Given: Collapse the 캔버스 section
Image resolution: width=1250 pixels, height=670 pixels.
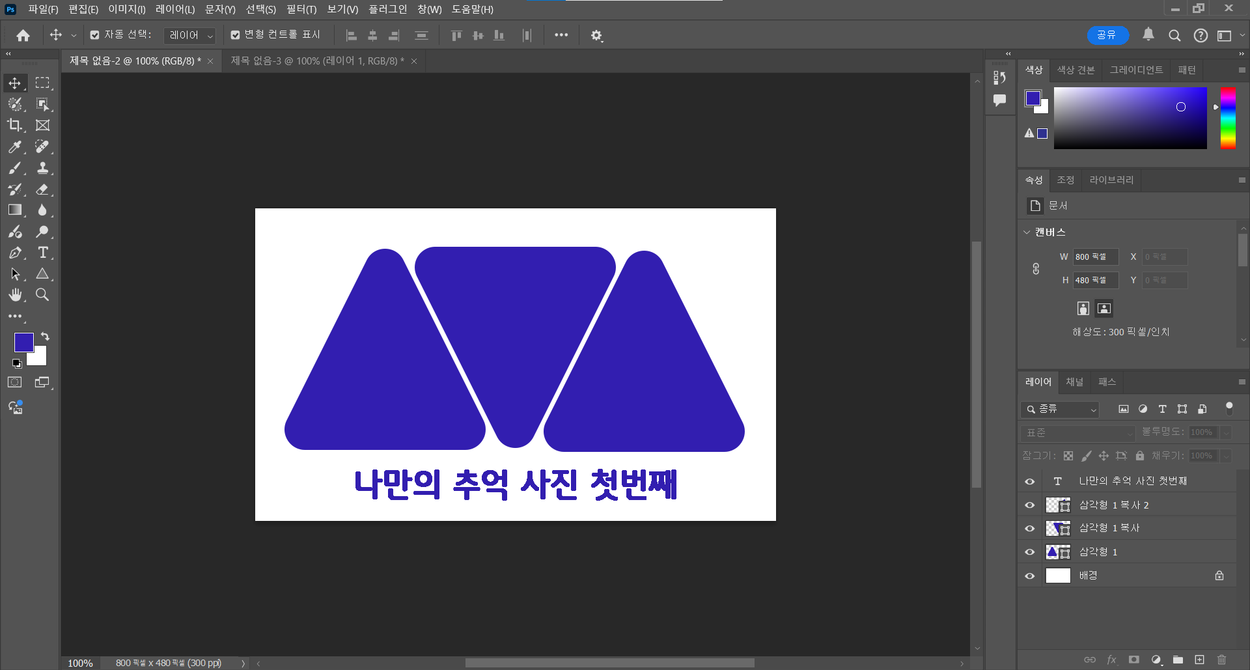Looking at the screenshot, I should pos(1027,232).
